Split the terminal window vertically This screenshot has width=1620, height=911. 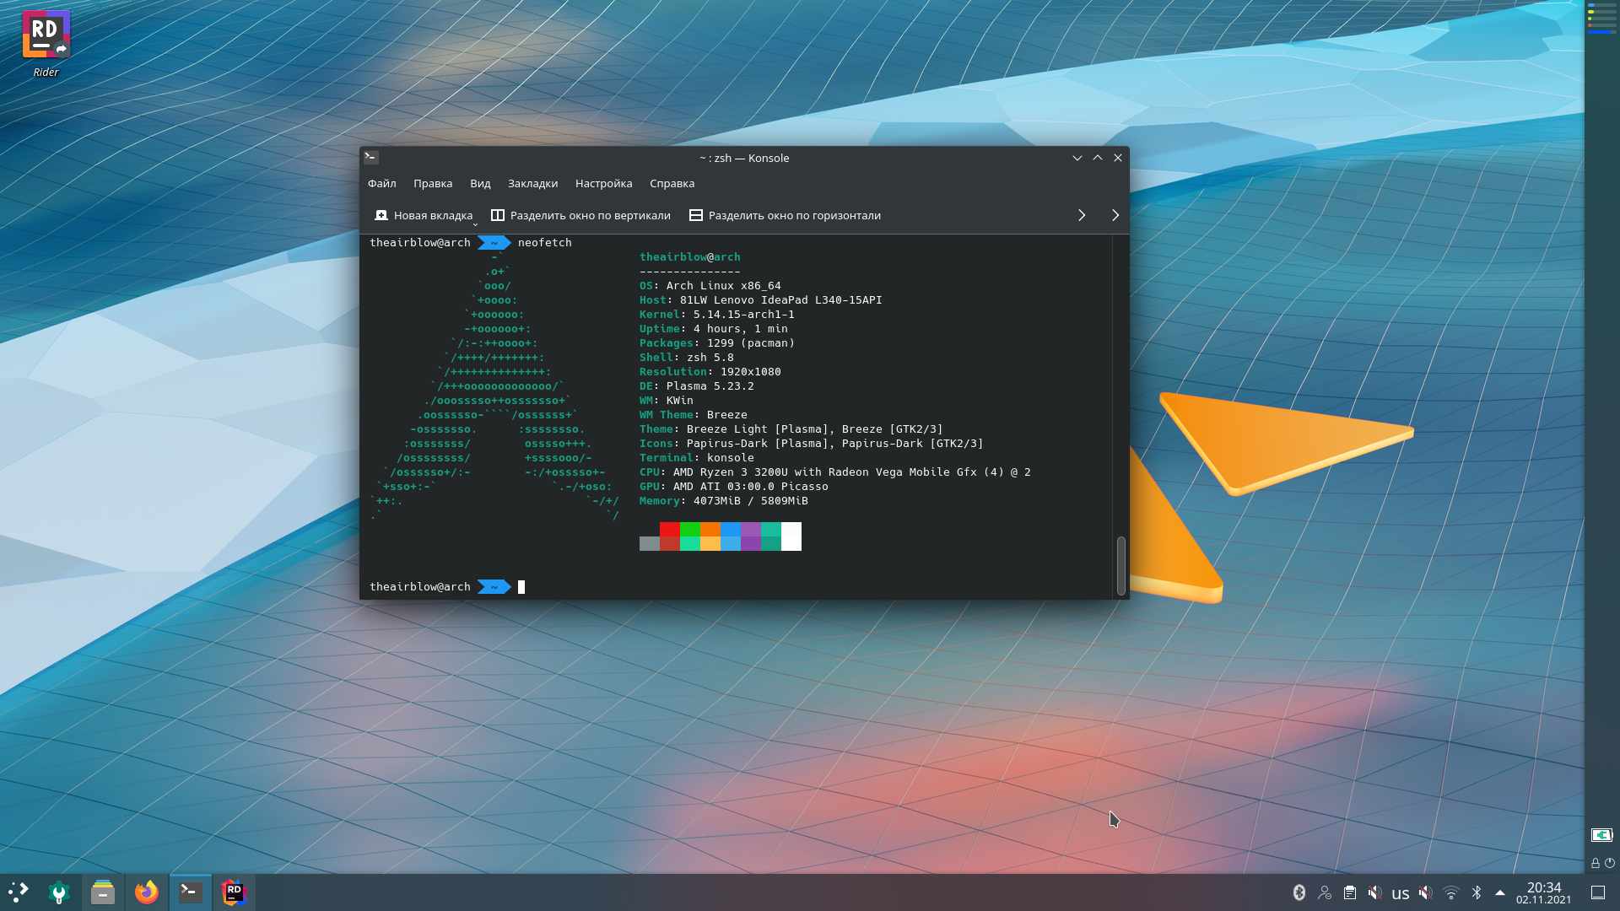581,215
